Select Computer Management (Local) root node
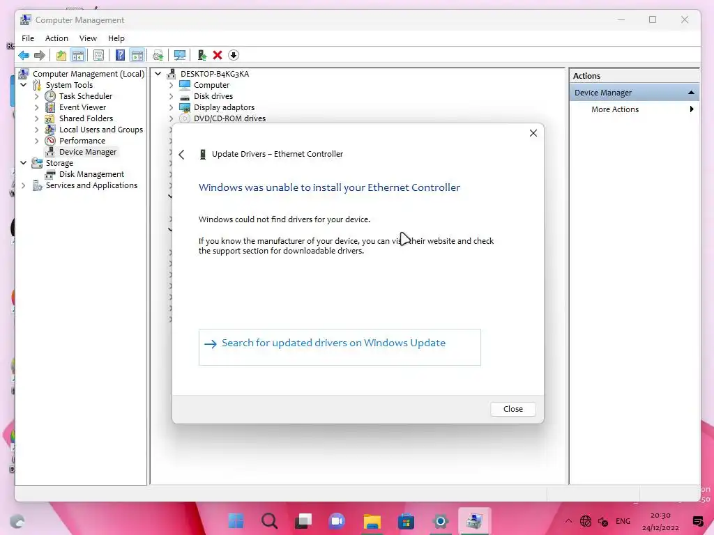The width and height of the screenshot is (714, 535). click(x=89, y=74)
